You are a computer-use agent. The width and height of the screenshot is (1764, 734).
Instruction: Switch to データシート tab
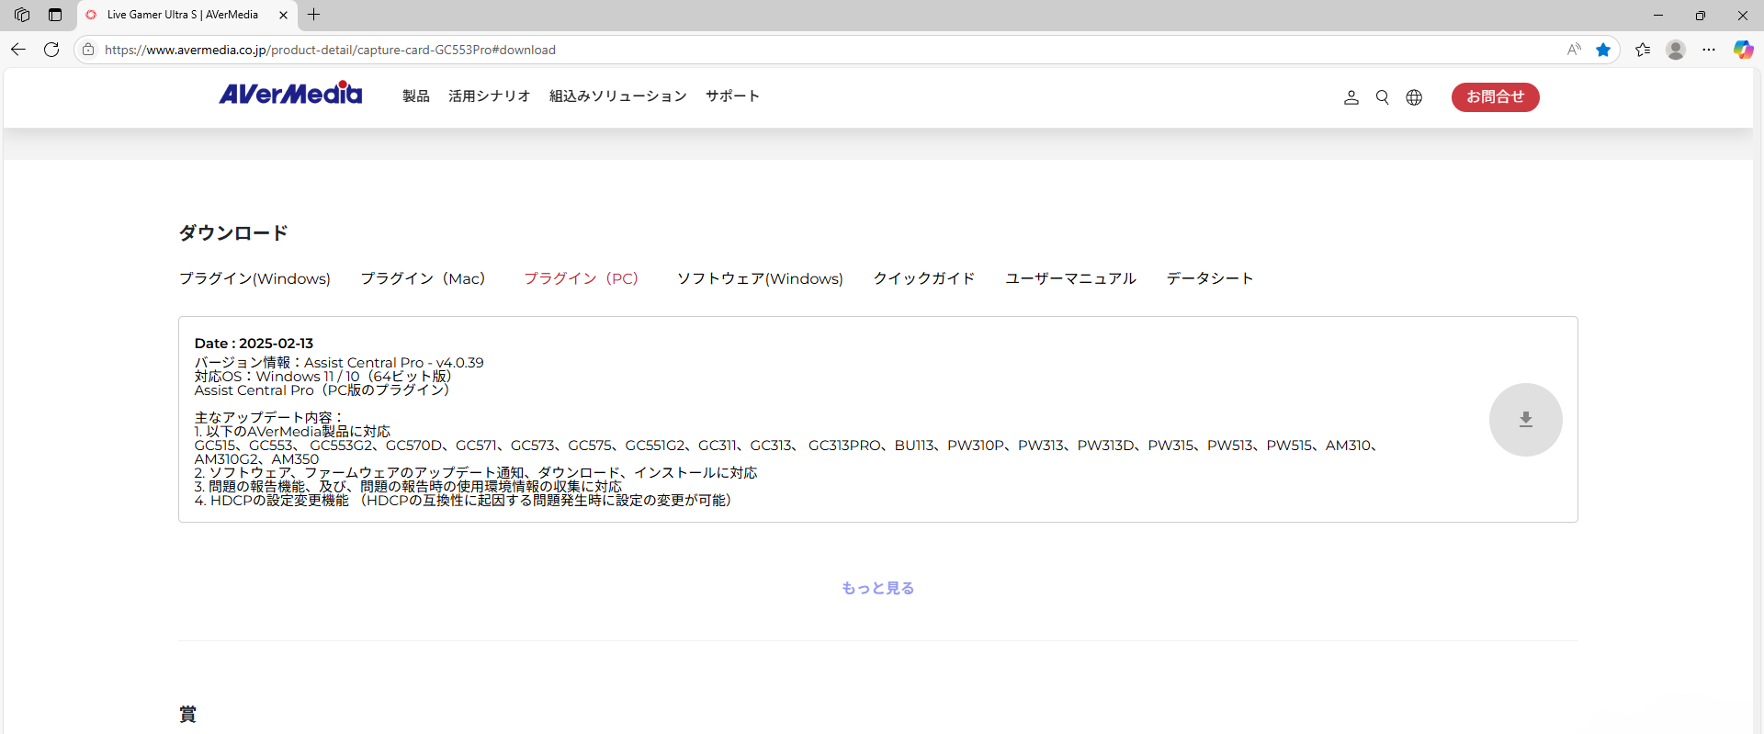pos(1210,278)
